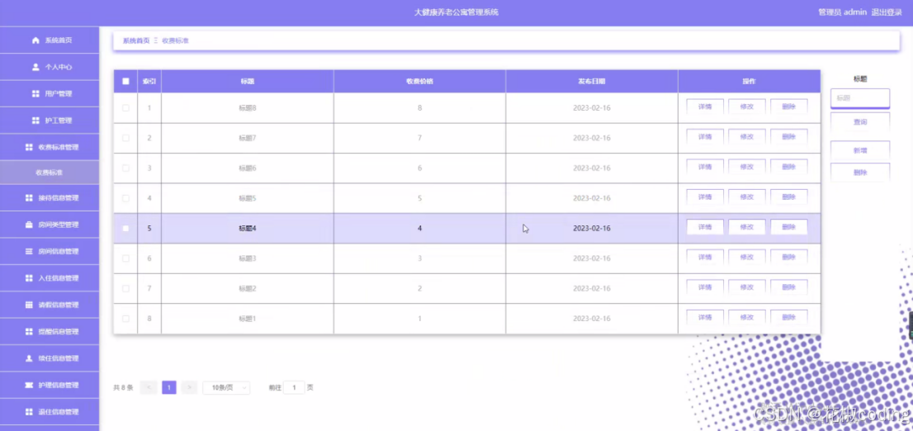Check the box for row 标题8

point(125,107)
